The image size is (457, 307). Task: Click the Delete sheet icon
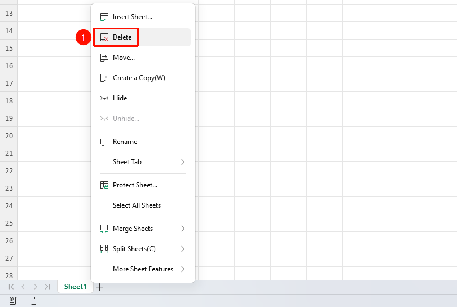coord(104,37)
